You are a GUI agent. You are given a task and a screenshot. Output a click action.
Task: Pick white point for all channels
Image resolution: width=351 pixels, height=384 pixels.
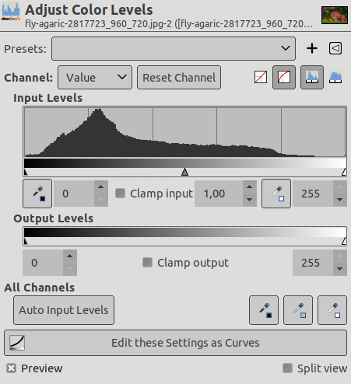pos(332,310)
